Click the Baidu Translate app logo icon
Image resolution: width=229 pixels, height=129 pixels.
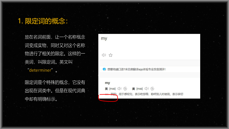coord(104,69)
